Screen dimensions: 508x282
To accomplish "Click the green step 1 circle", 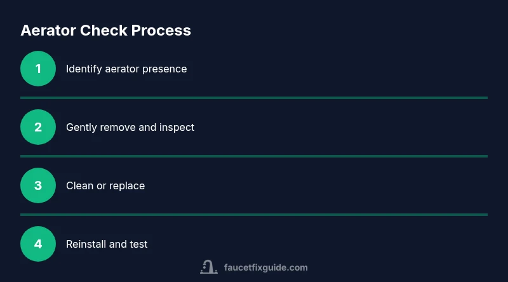I will (38, 69).
